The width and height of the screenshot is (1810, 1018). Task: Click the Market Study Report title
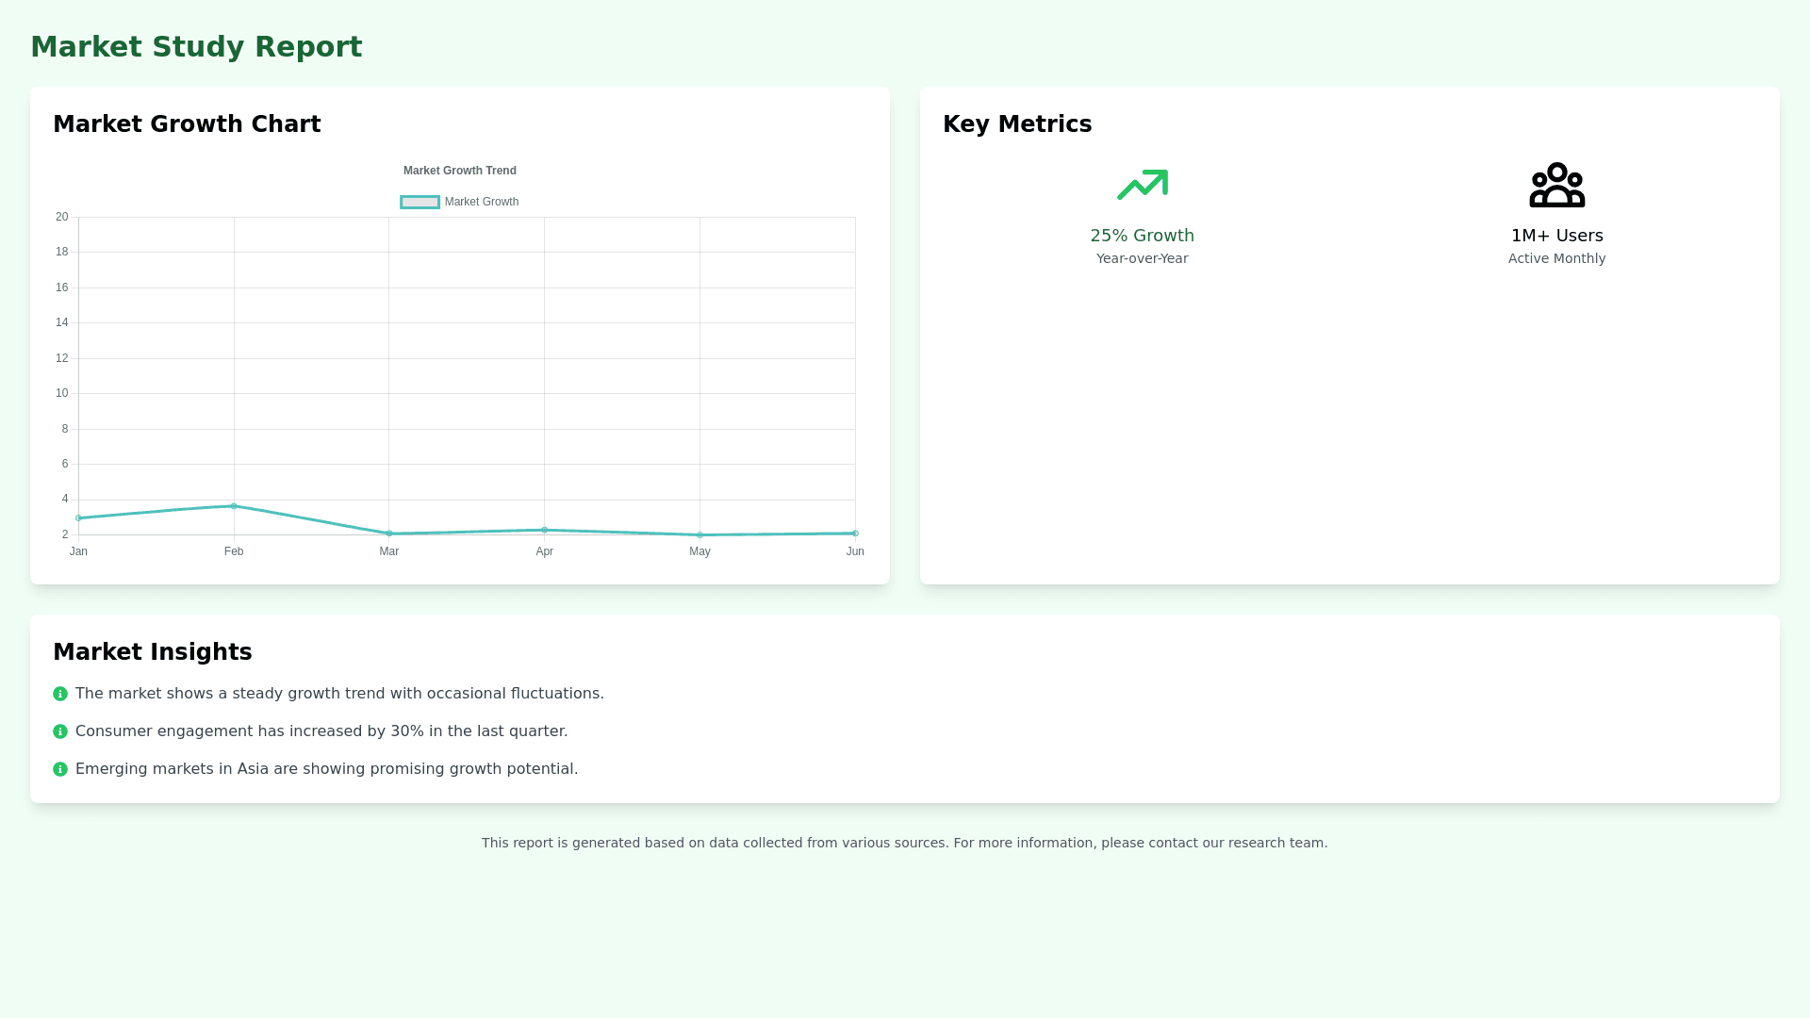[196, 46]
